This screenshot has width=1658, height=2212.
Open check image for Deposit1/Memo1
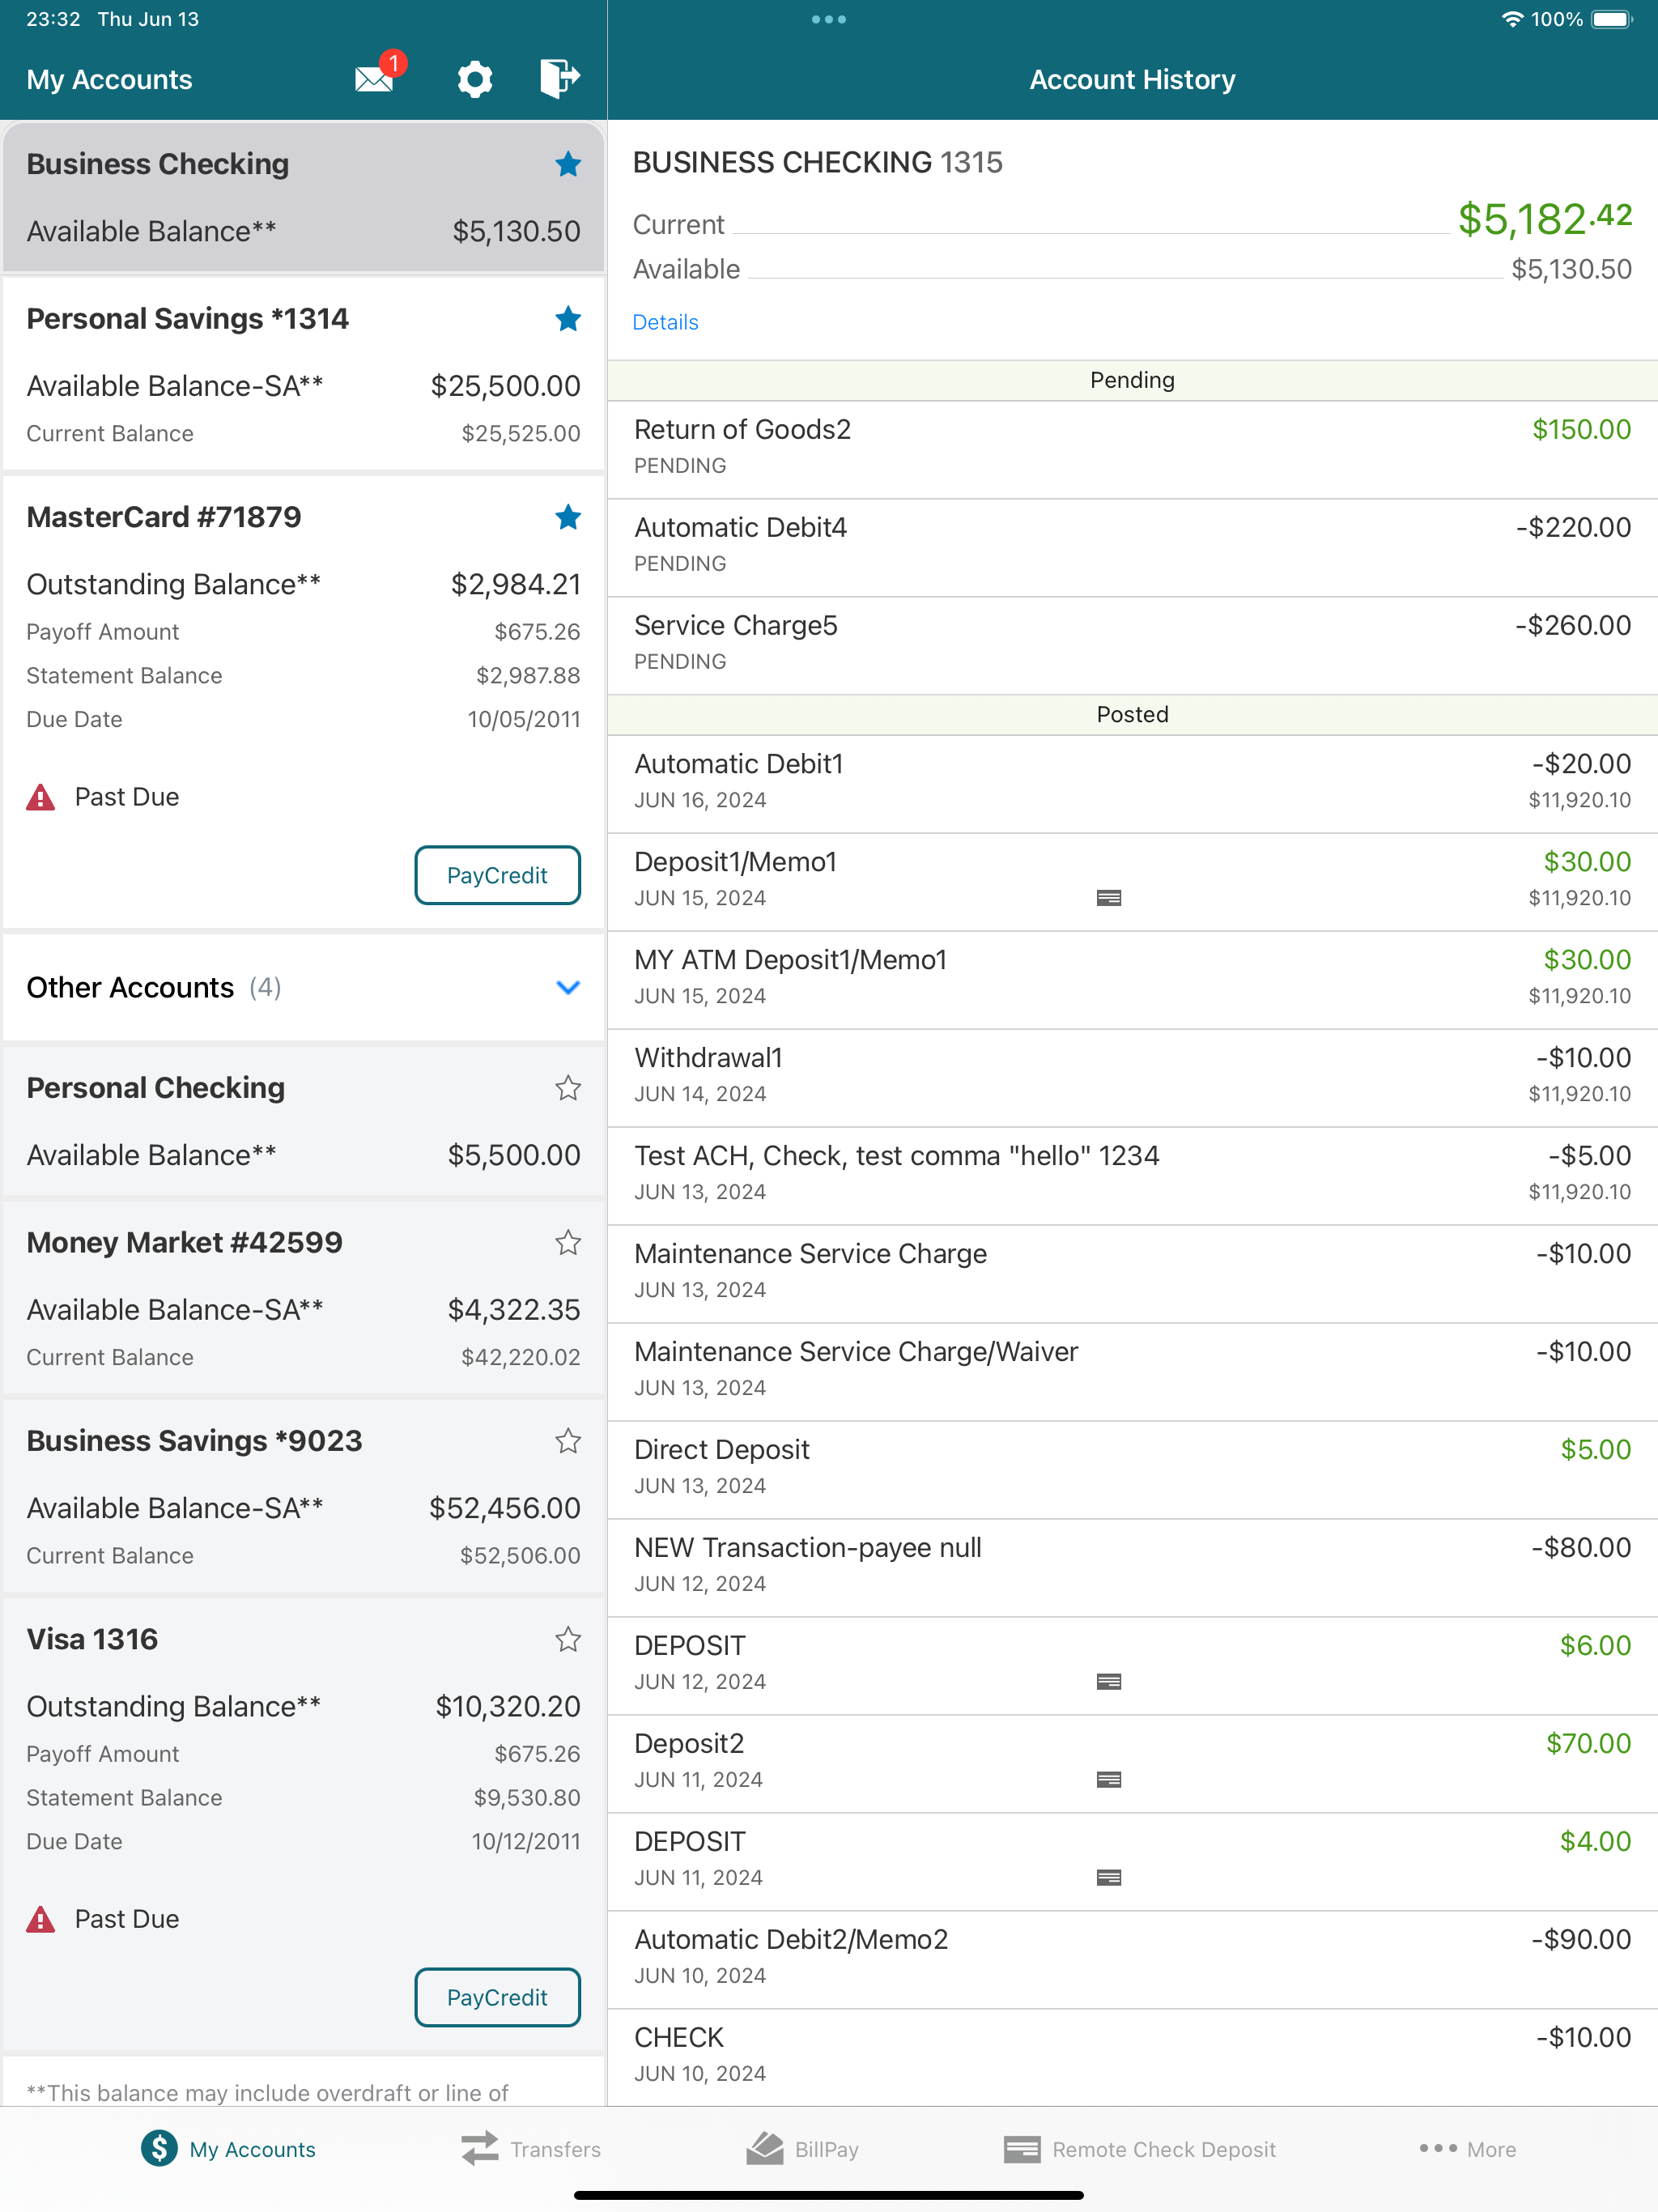click(1108, 898)
